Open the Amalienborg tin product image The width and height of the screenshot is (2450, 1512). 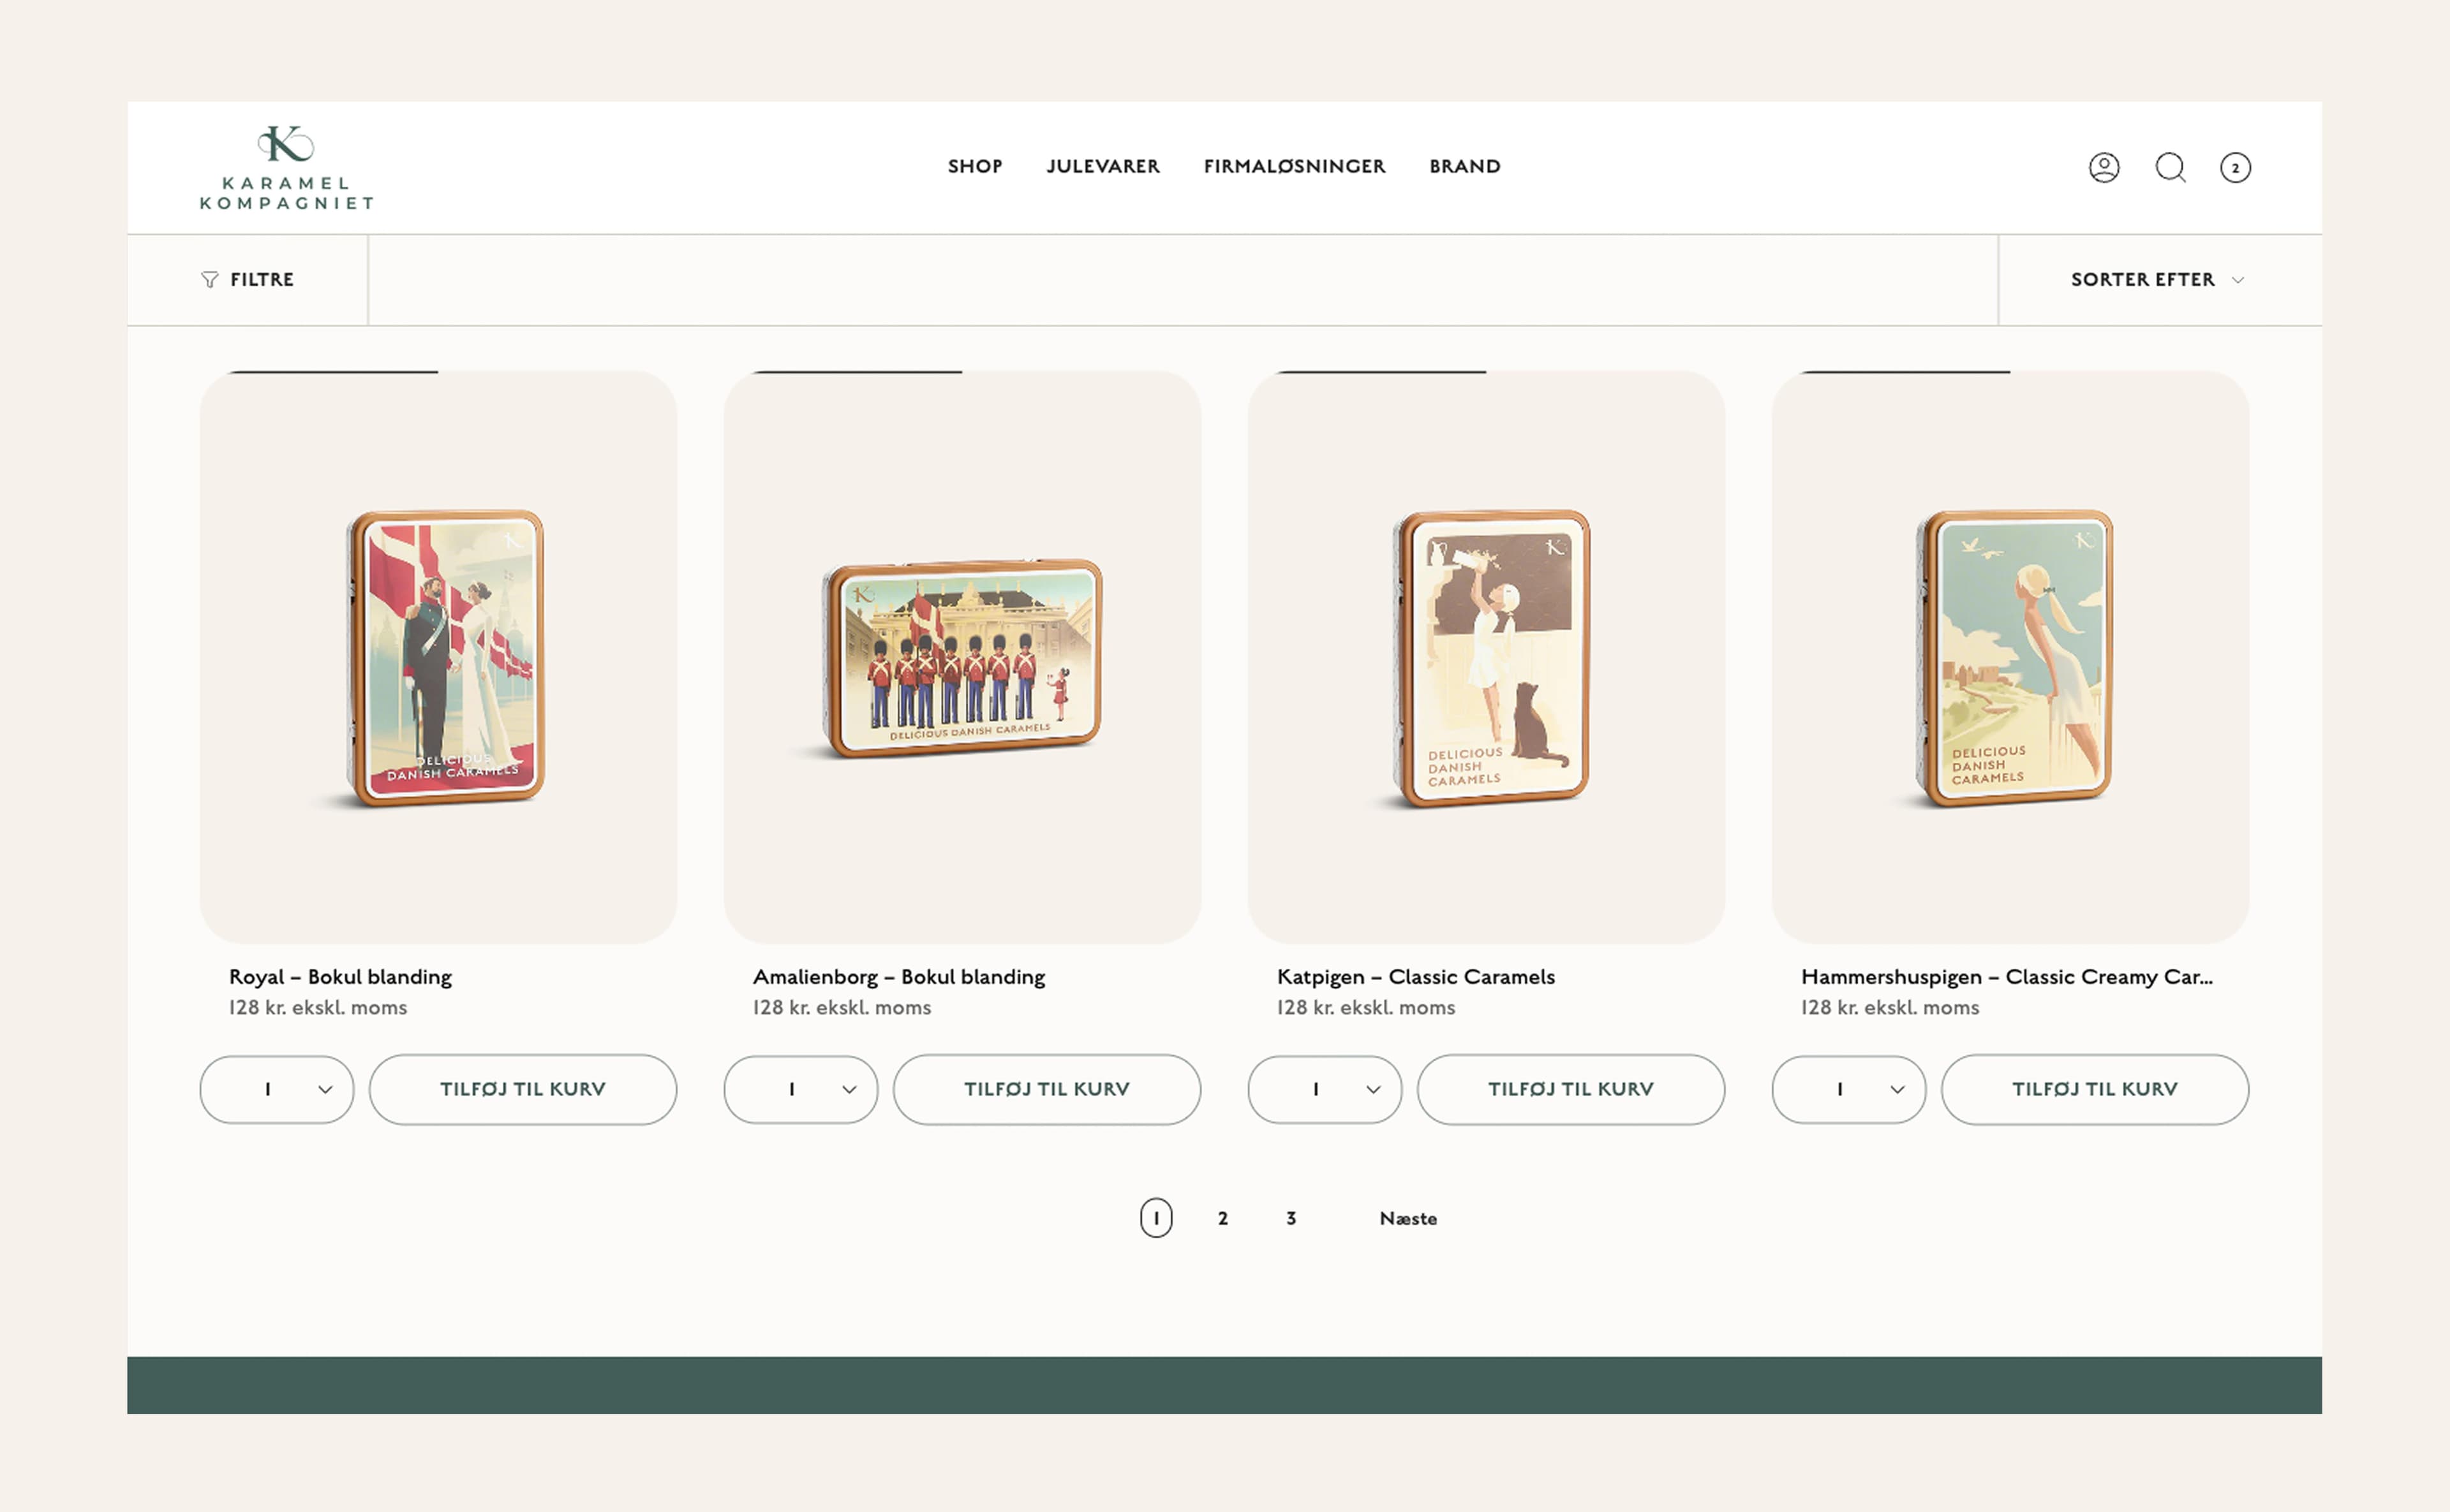961,657
